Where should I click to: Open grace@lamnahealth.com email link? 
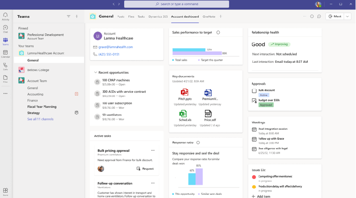click(115, 47)
